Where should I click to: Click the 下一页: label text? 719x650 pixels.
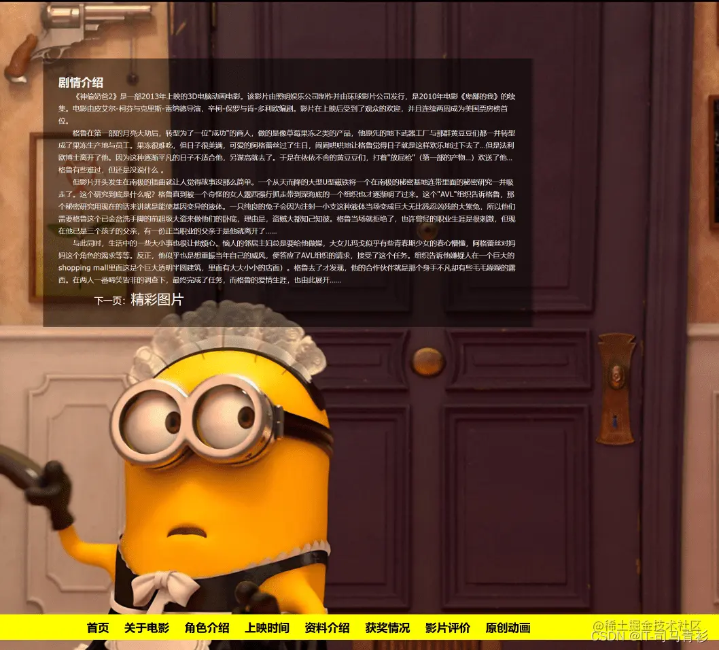[109, 301]
